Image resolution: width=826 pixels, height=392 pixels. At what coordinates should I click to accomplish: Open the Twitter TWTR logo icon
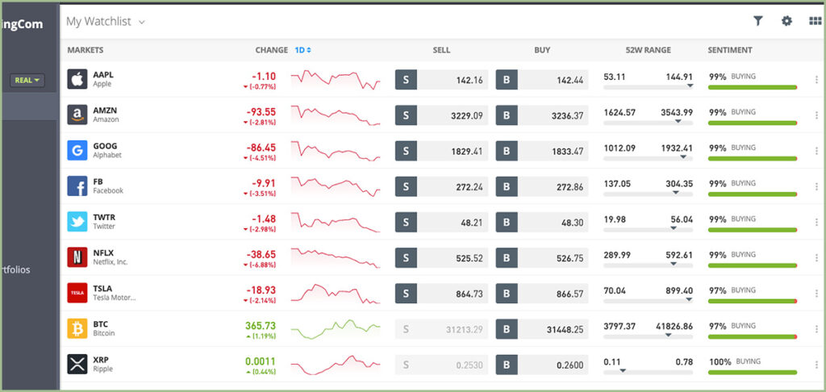[x=77, y=221]
